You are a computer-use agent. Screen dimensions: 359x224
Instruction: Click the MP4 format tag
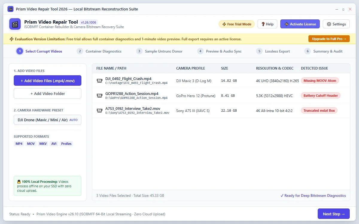coord(19,144)
